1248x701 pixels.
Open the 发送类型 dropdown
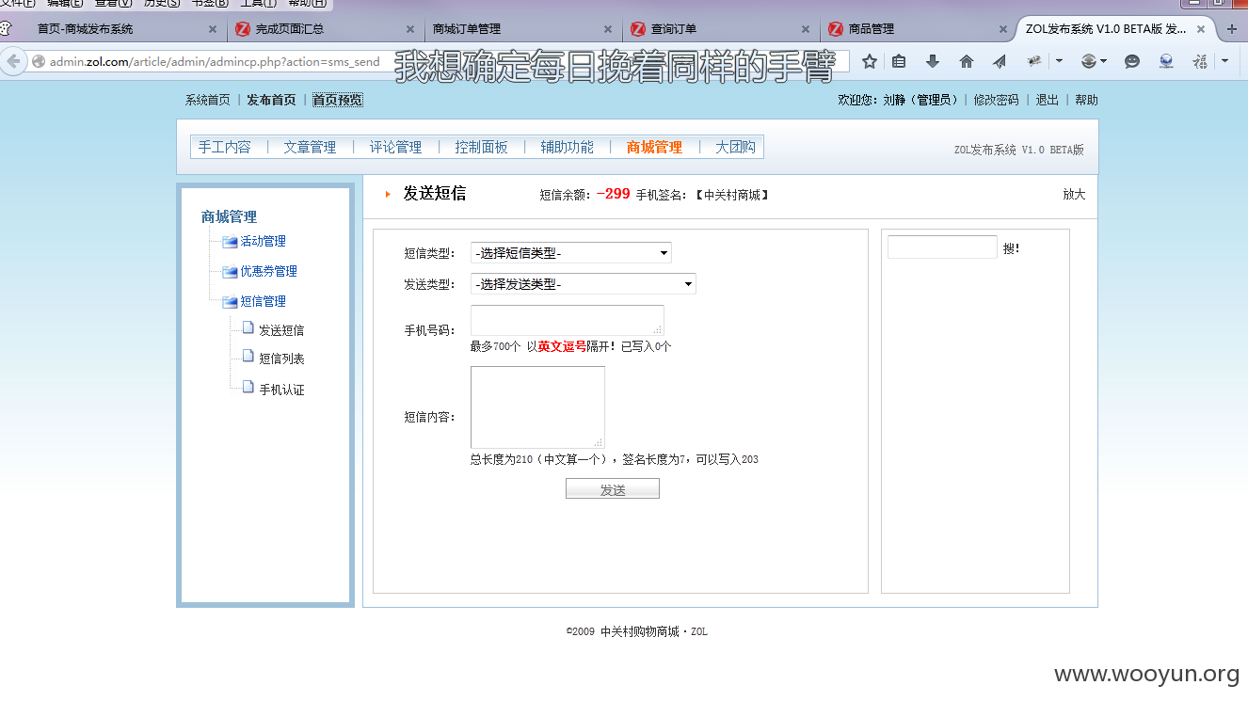pyautogui.click(x=584, y=284)
